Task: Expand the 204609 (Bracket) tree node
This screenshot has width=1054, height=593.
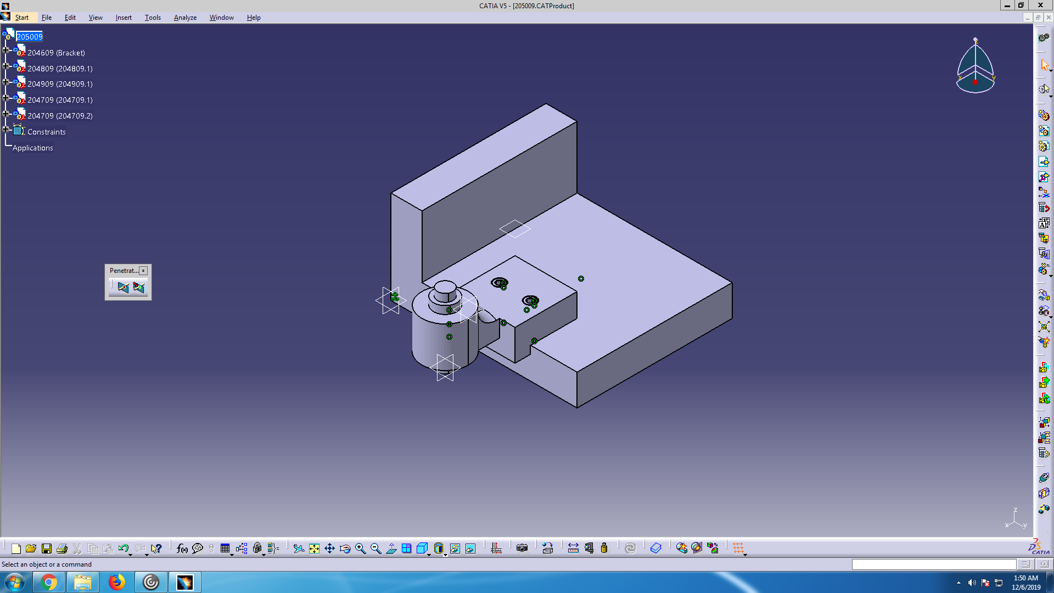Action: click(x=6, y=50)
